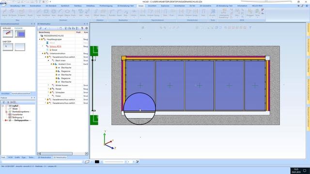
Task: Toggle pin on the Konstruktionswechsel panel
Action: point(31,24)
